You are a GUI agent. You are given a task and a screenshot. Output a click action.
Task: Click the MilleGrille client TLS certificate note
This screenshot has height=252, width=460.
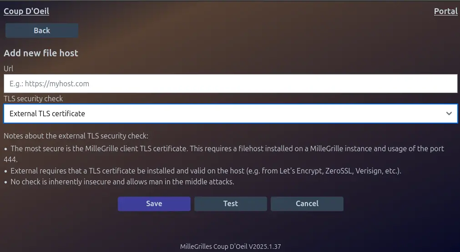(x=227, y=148)
